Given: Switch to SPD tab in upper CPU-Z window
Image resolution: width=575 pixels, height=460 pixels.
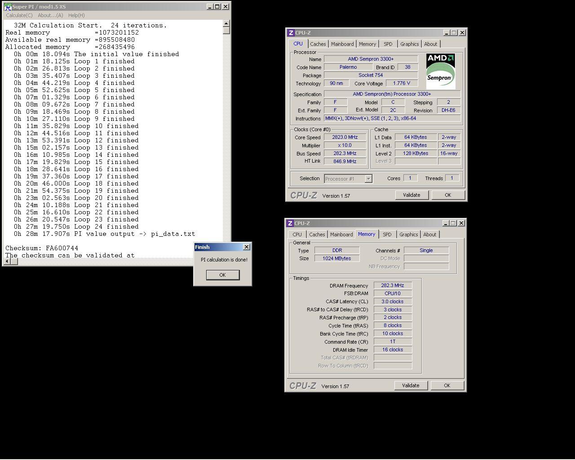Looking at the screenshot, I should (x=388, y=44).
